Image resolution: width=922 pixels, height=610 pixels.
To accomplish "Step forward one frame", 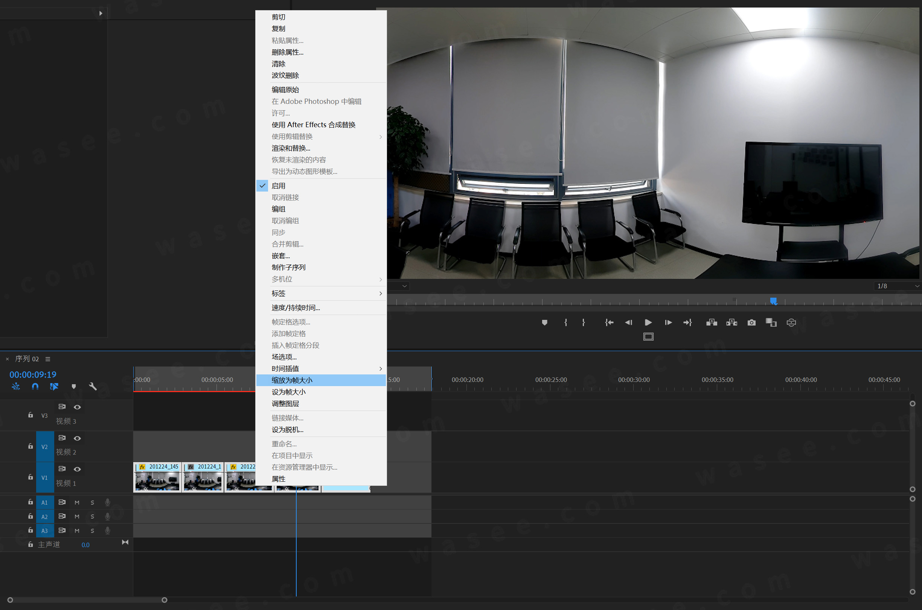I will pyautogui.click(x=668, y=322).
